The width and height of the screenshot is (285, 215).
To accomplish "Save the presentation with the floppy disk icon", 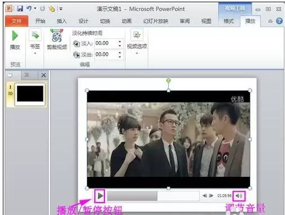I will tap(20, 8).
